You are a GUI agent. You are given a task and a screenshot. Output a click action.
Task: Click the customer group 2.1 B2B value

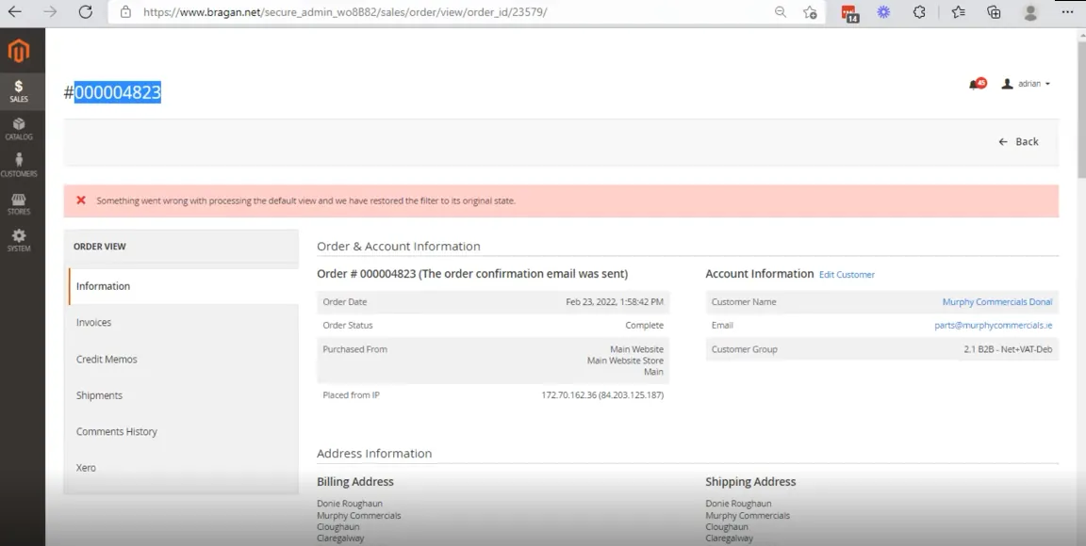pyautogui.click(x=1008, y=349)
